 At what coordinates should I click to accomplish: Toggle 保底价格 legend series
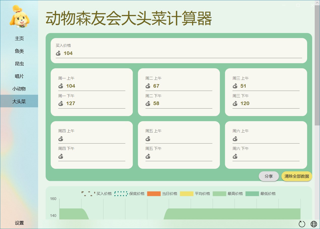129,193
